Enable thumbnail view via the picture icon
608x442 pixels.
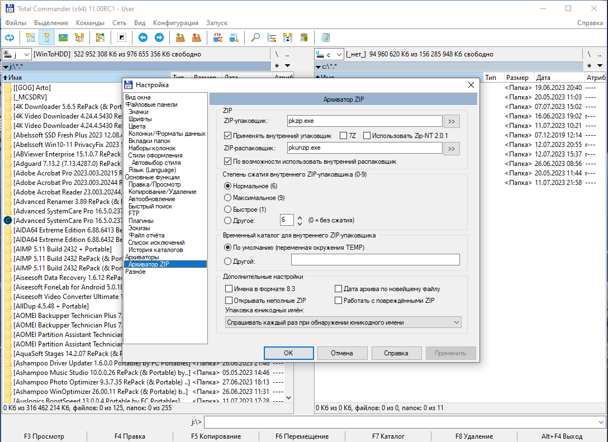click(63, 37)
